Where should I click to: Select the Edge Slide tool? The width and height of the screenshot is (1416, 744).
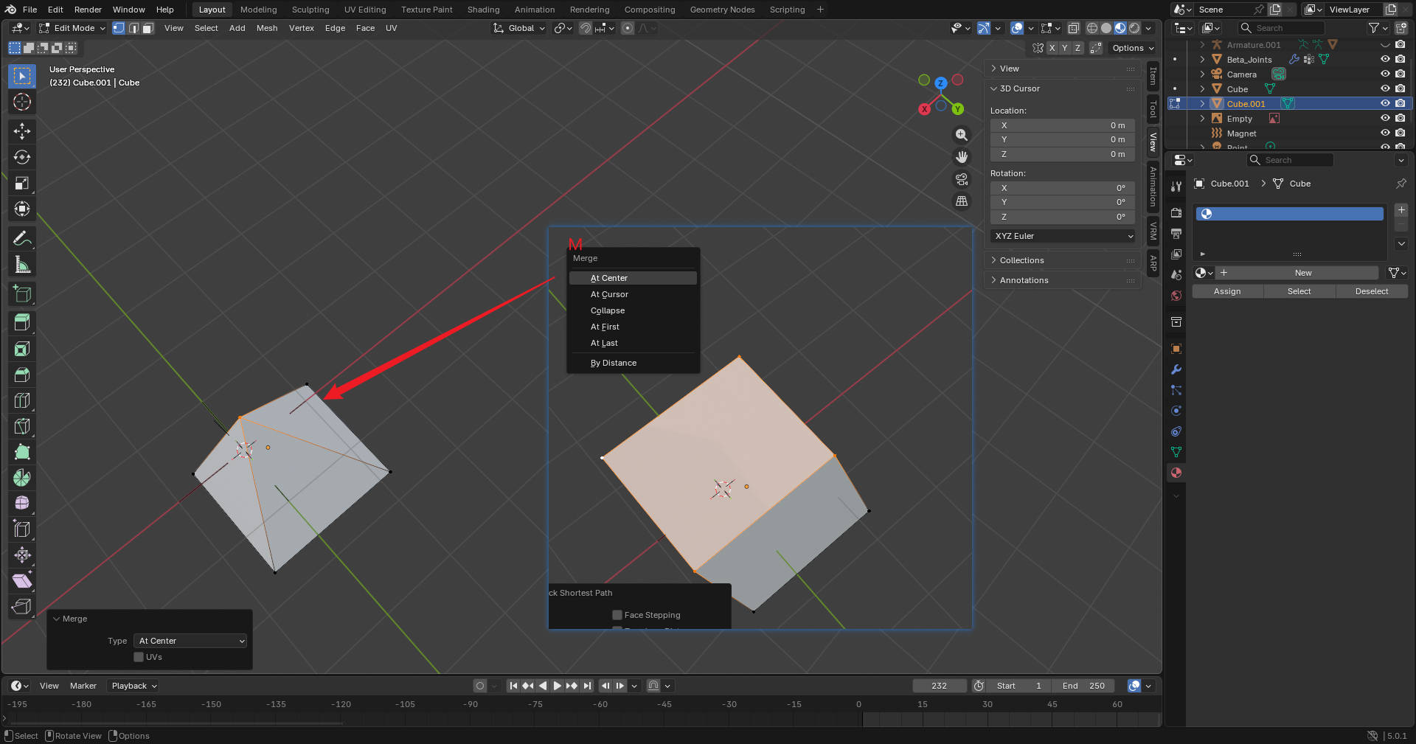tap(22, 529)
